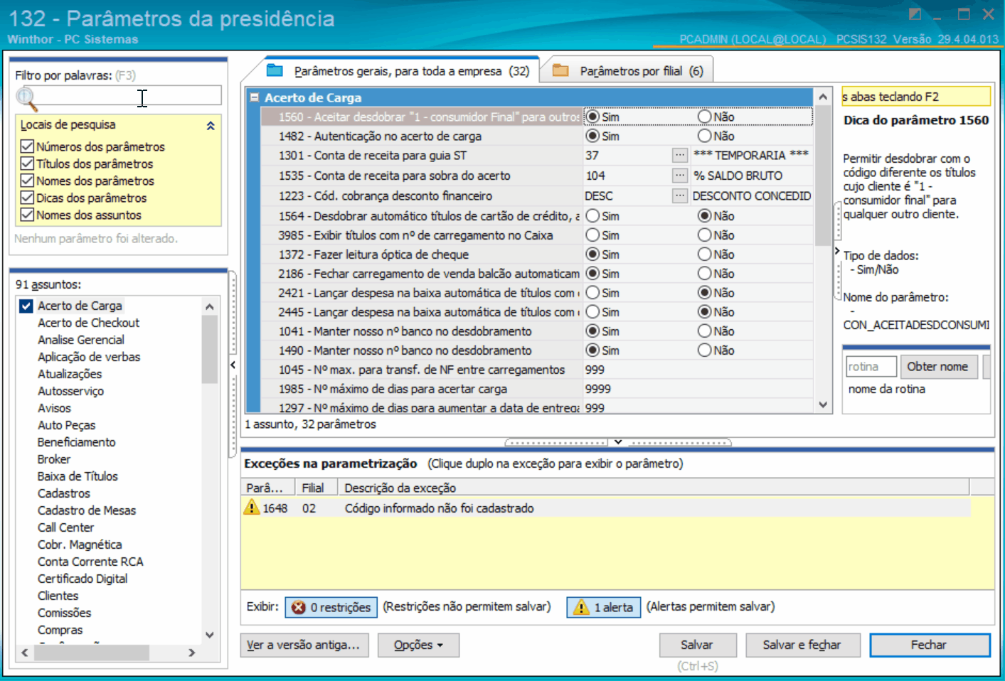Click the Fechar button
Viewport: 1005px width, 681px height.
[x=930, y=645]
